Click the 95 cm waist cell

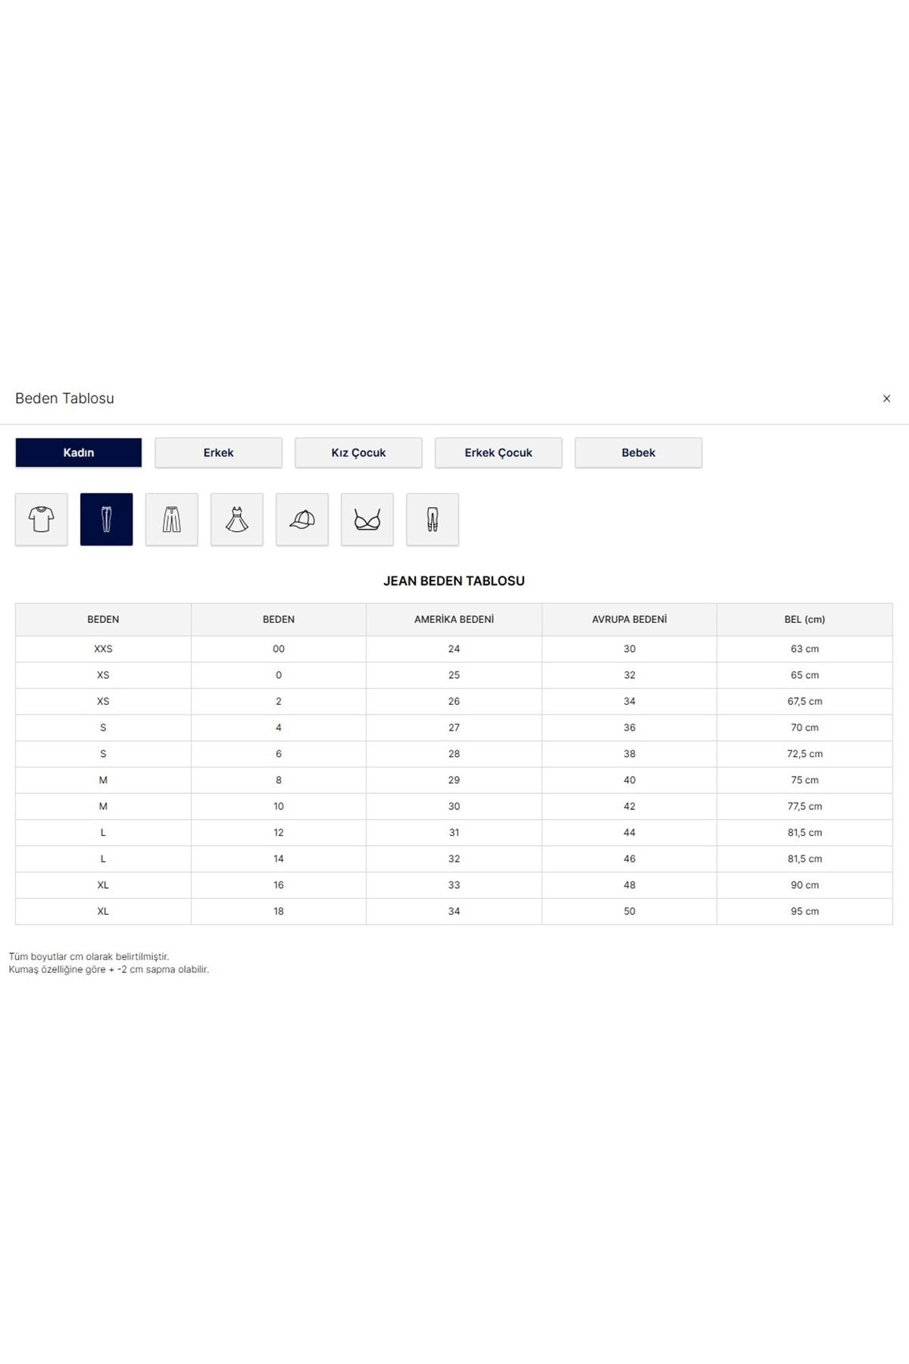[x=804, y=912]
